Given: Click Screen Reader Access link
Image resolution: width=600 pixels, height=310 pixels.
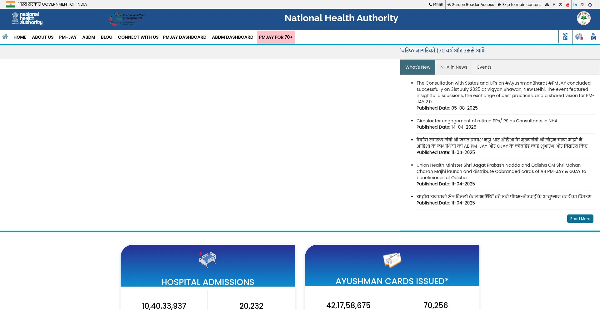Looking at the screenshot, I should point(471,5).
